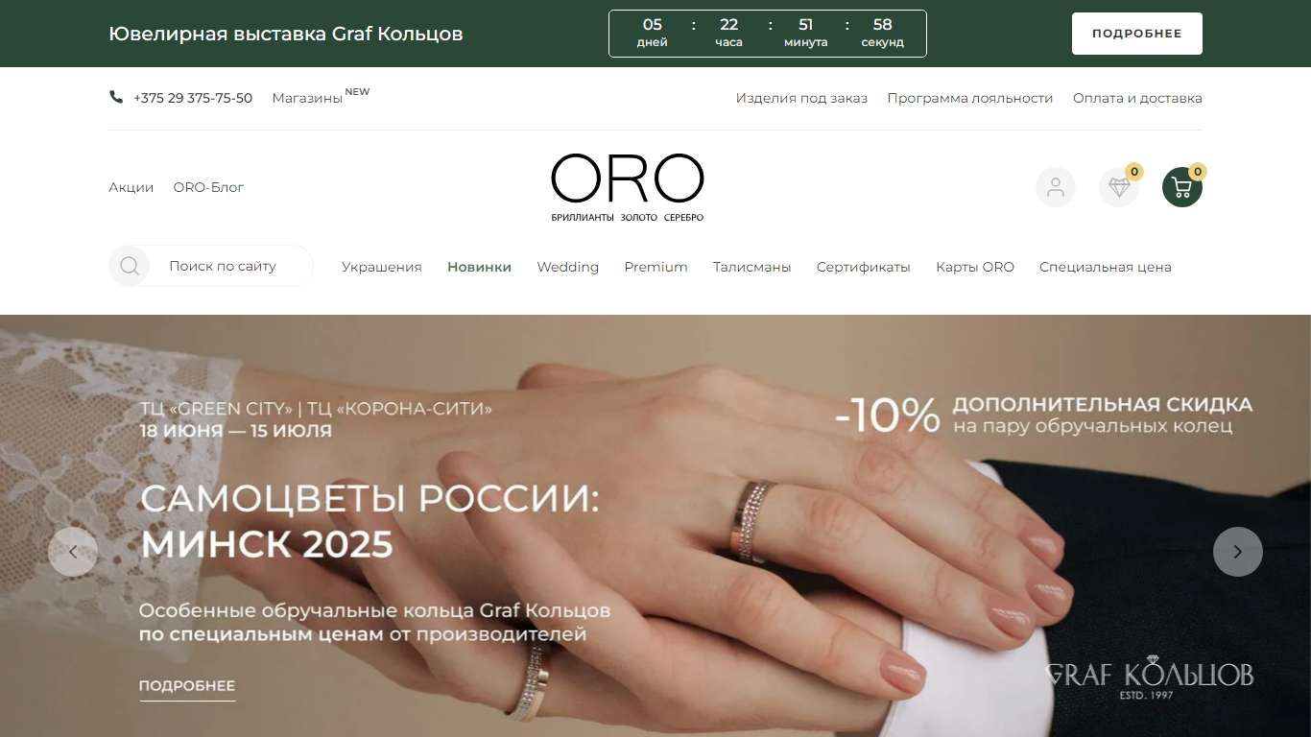Viewport: 1311px width, 737px height.
Task: Click the ORO logo
Action: click(x=628, y=187)
